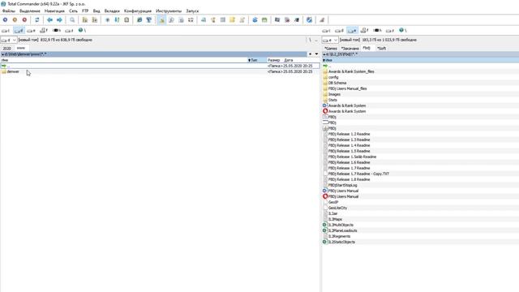Select drive h in right drive bar
The image size is (519, 292).
click(377, 31)
